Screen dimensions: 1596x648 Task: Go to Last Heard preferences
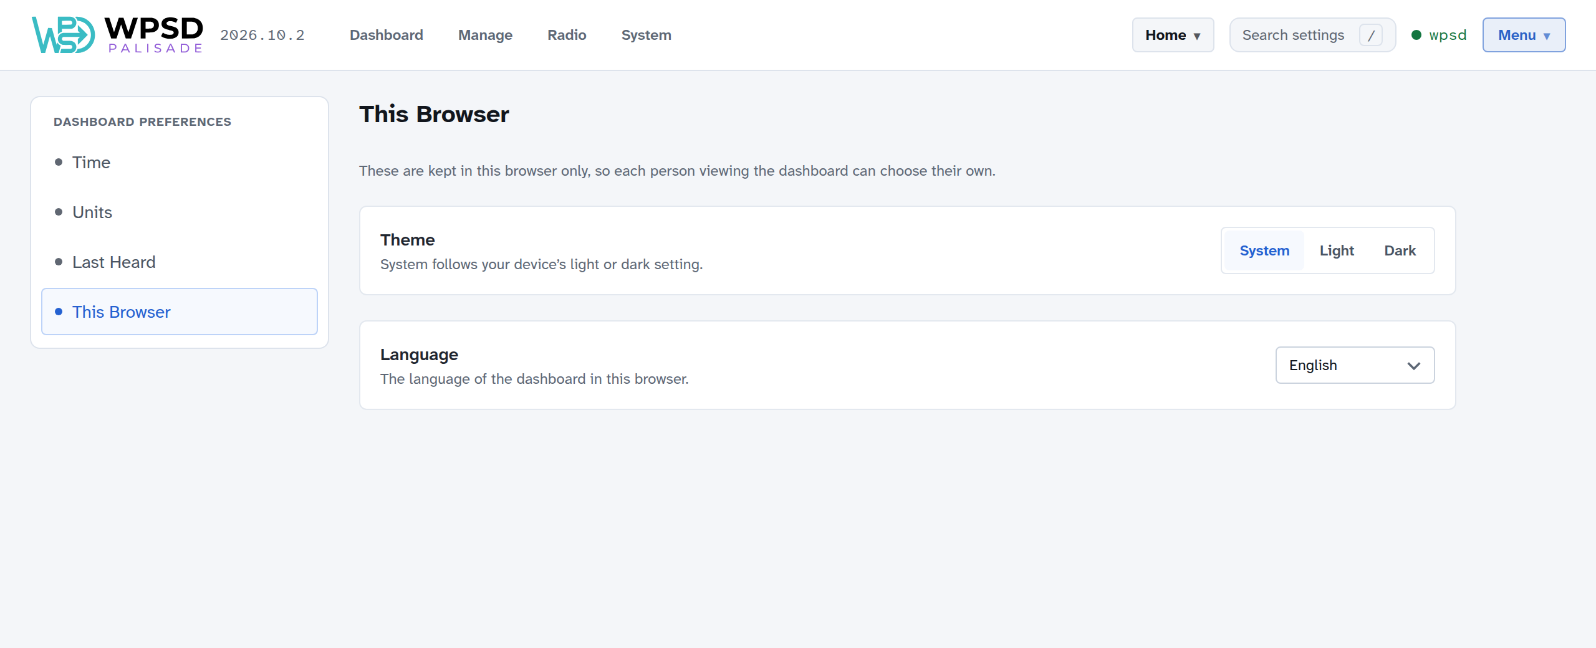pyautogui.click(x=180, y=262)
